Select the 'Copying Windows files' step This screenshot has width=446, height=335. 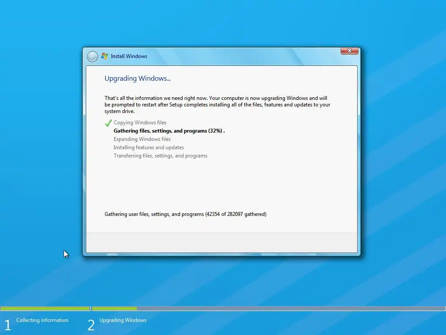click(140, 123)
